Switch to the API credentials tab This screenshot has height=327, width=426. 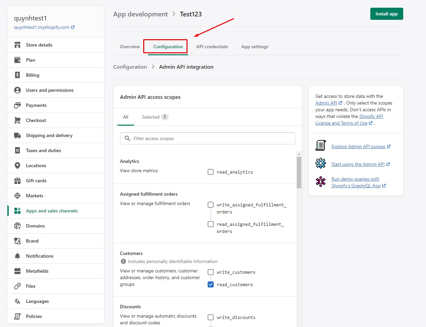pyautogui.click(x=212, y=47)
